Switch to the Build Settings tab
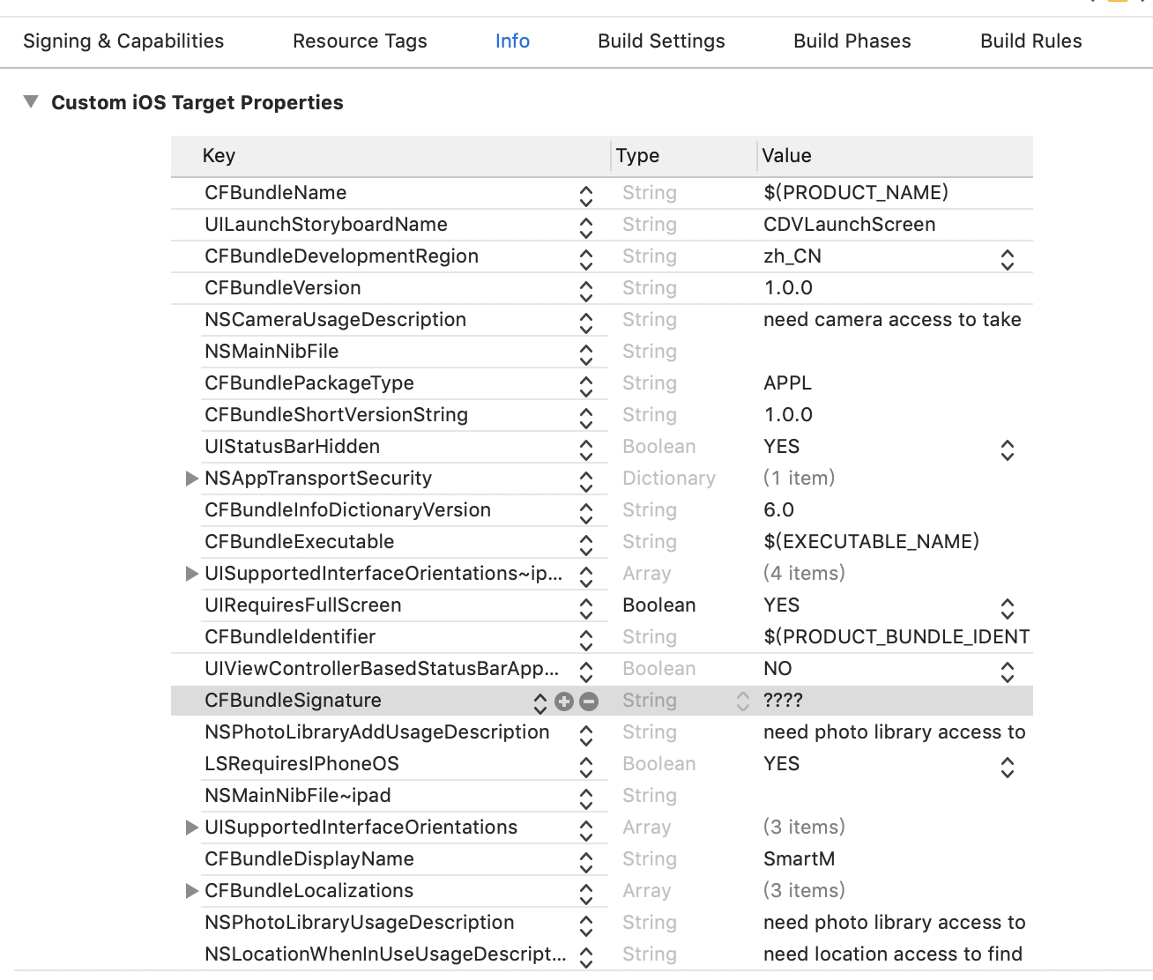This screenshot has height=980, width=1153. tap(661, 41)
